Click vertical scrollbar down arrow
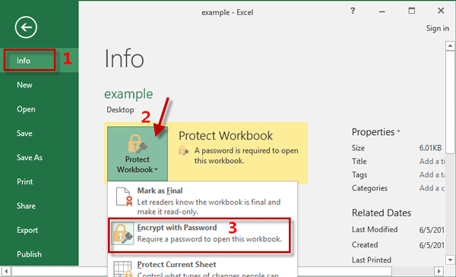 pyautogui.click(x=450, y=260)
